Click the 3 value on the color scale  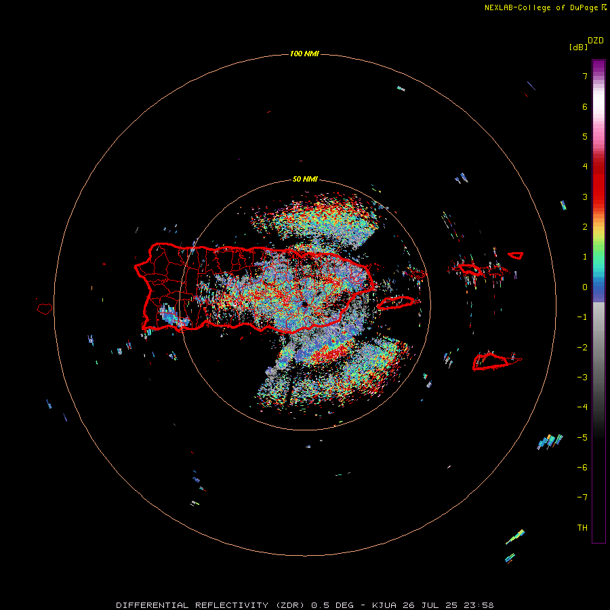(x=585, y=197)
